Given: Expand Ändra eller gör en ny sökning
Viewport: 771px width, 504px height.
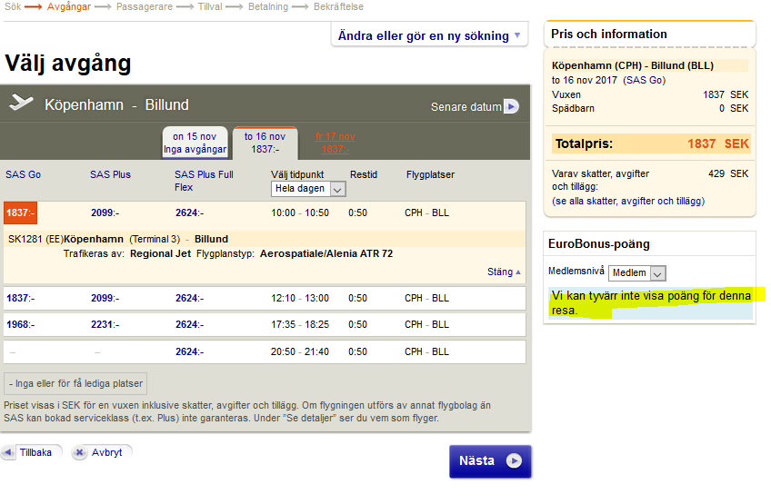Looking at the screenshot, I should 429,35.
